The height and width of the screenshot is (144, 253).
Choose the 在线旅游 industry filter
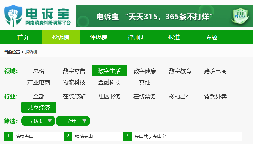click(74, 96)
